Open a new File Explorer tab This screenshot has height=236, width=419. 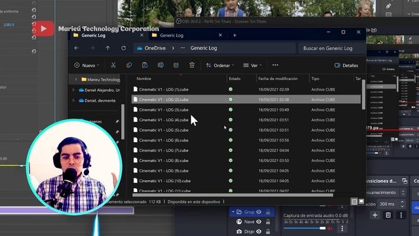[234, 35]
